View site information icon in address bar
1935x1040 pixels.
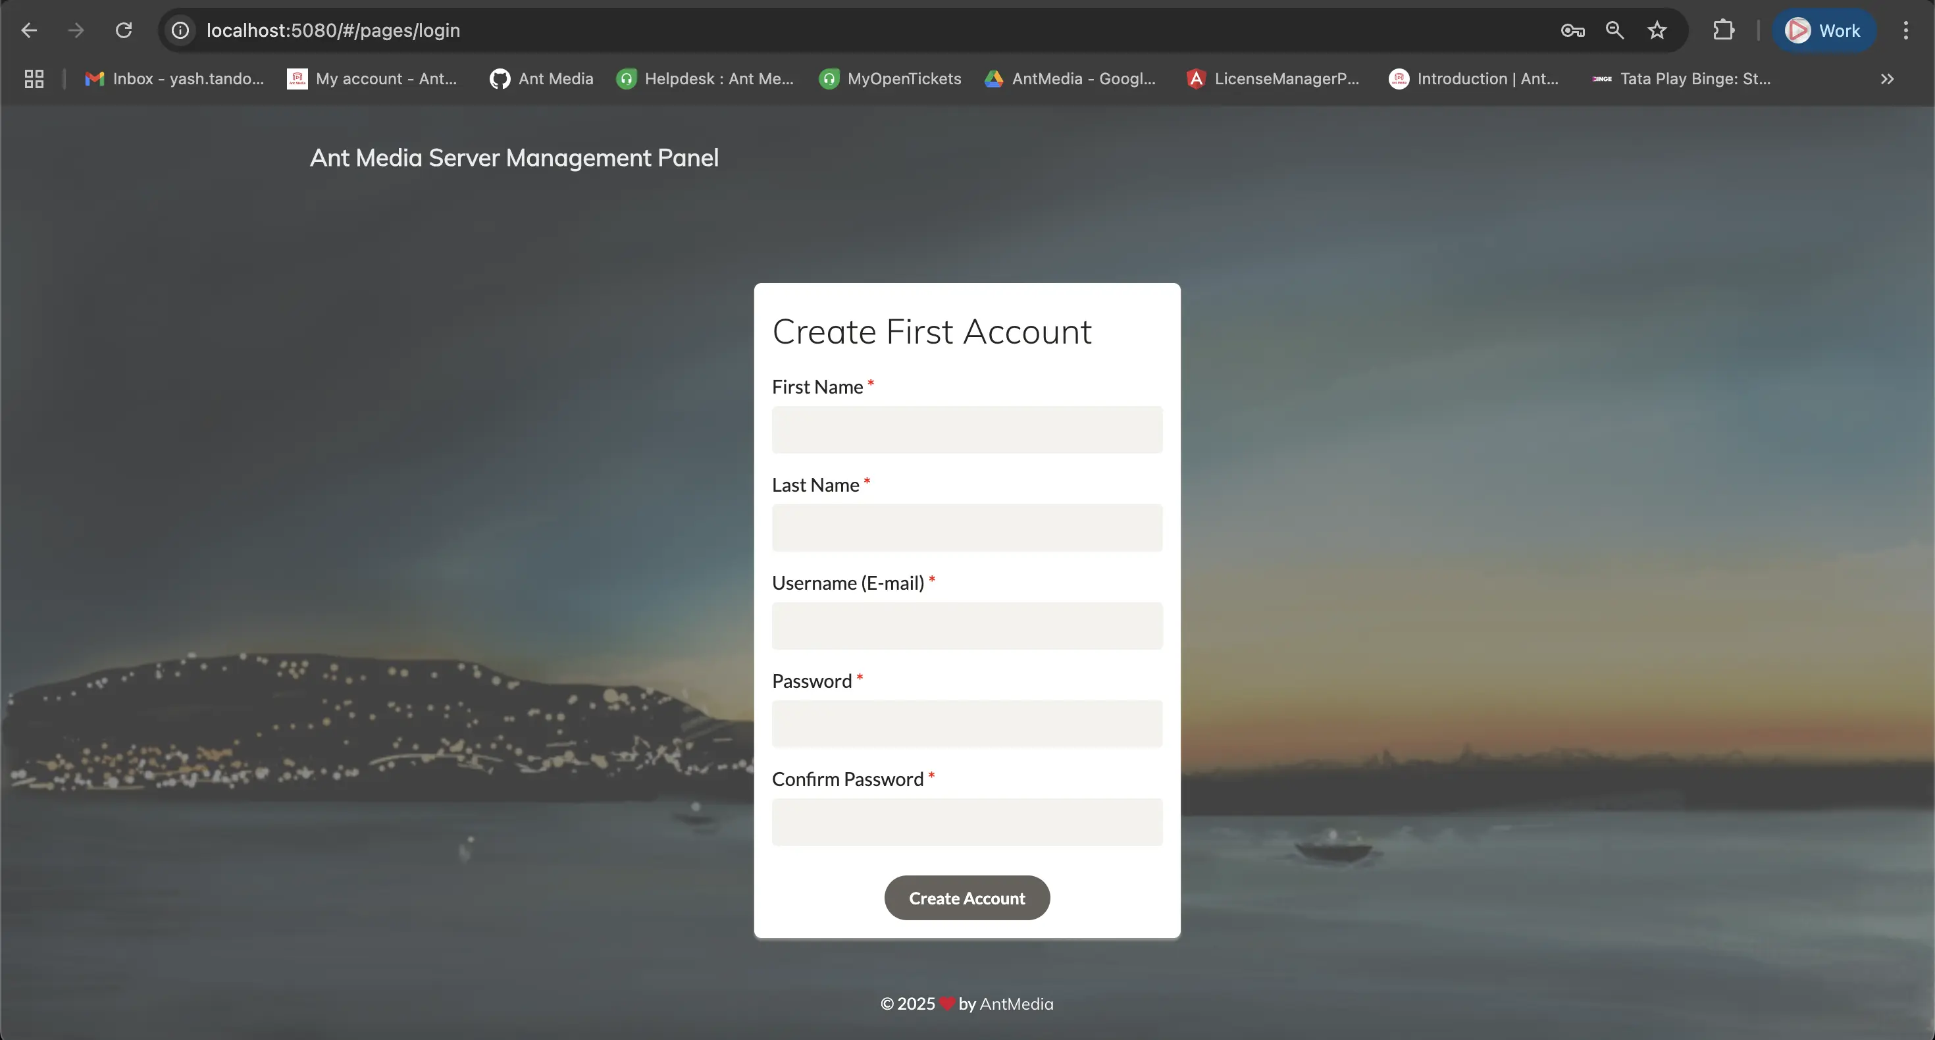(180, 30)
